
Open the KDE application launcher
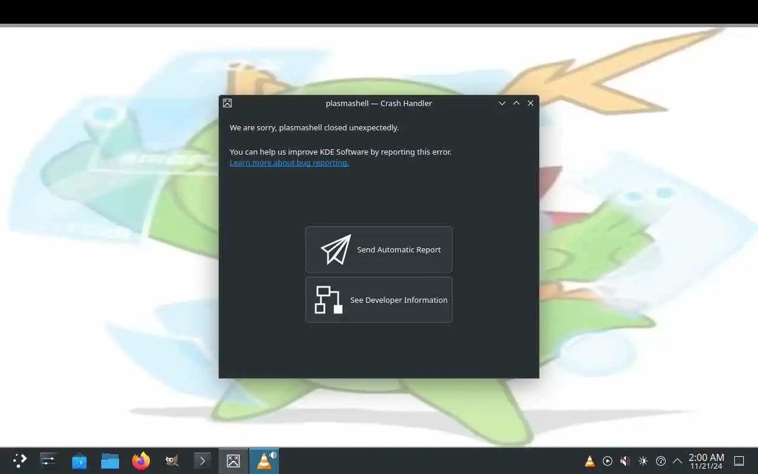[20, 460]
